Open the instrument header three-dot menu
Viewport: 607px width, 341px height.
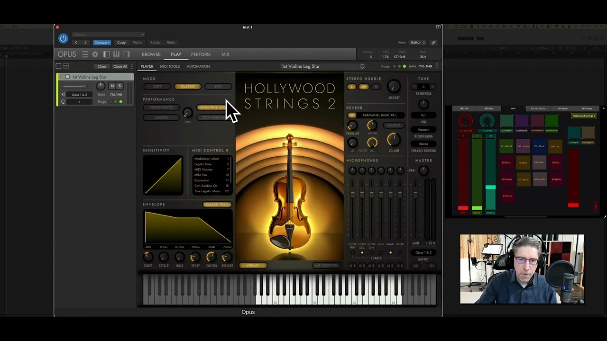pyautogui.click(x=437, y=66)
